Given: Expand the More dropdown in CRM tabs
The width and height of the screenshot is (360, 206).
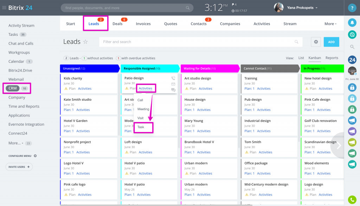Looking at the screenshot, I should [x=330, y=24].
